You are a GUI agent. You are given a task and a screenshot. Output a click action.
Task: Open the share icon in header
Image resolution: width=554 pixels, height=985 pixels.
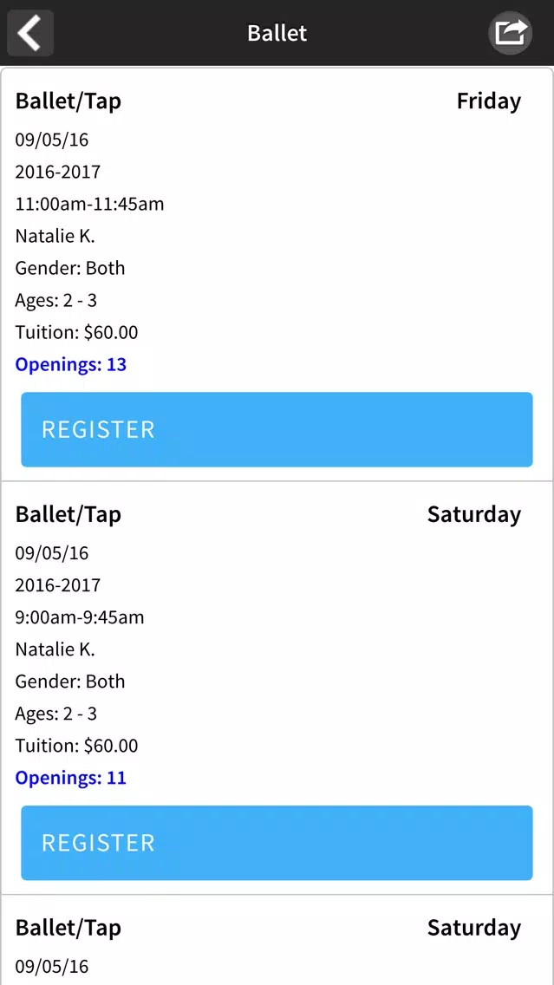pyautogui.click(x=510, y=33)
